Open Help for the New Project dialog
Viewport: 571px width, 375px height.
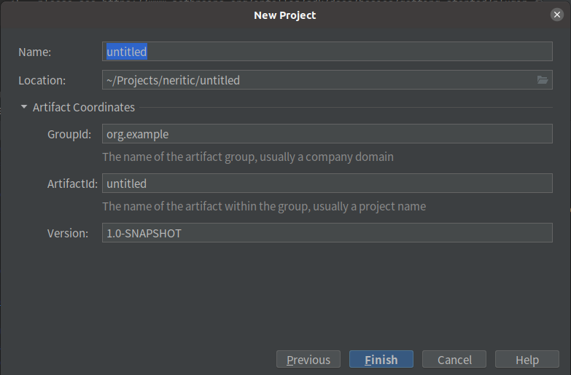(x=527, y=360)
